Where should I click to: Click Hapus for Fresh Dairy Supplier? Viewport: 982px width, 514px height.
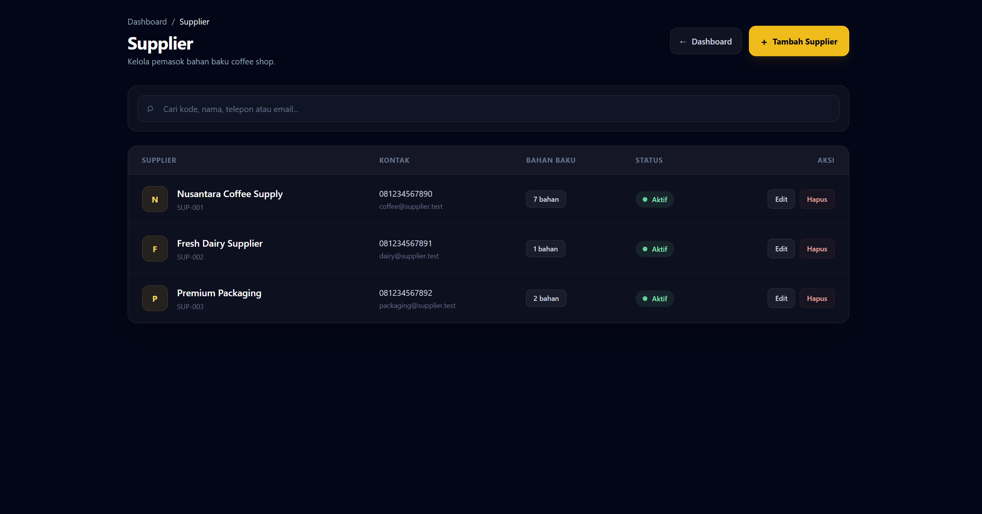point(817,249)
